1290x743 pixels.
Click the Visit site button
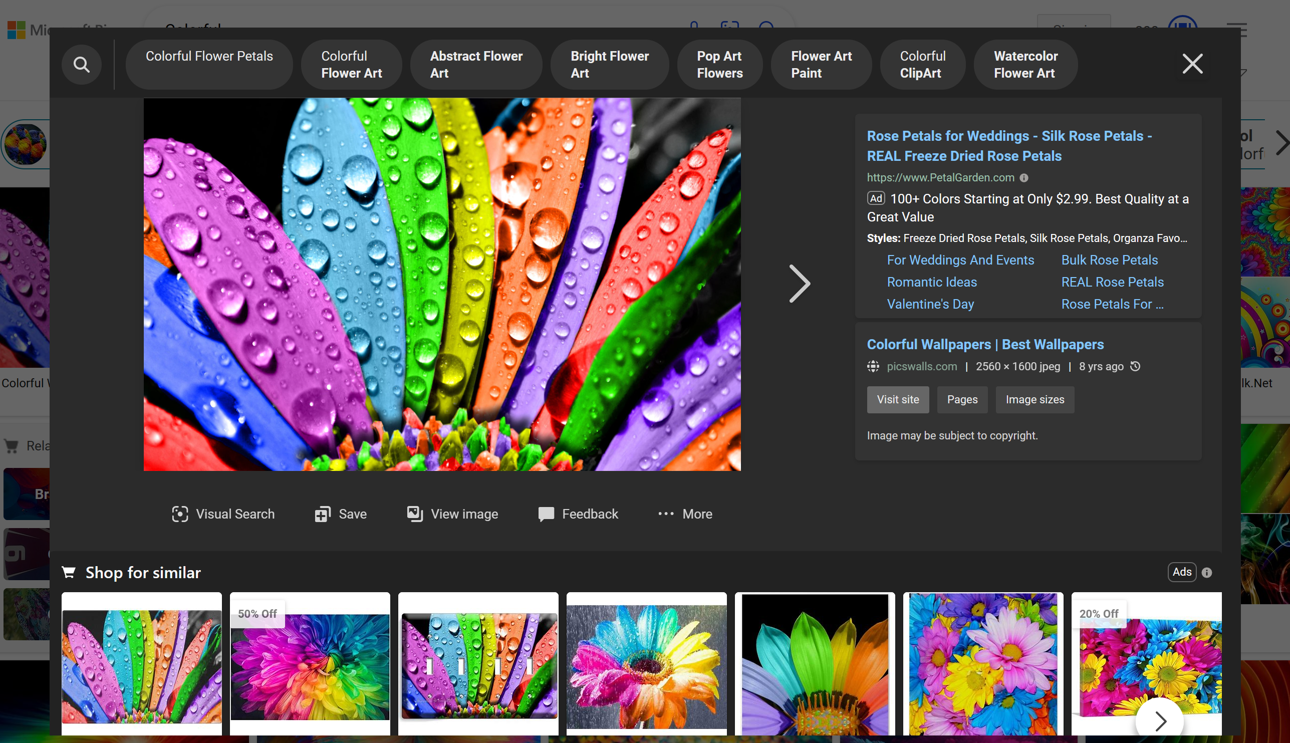tap(898, 400)
